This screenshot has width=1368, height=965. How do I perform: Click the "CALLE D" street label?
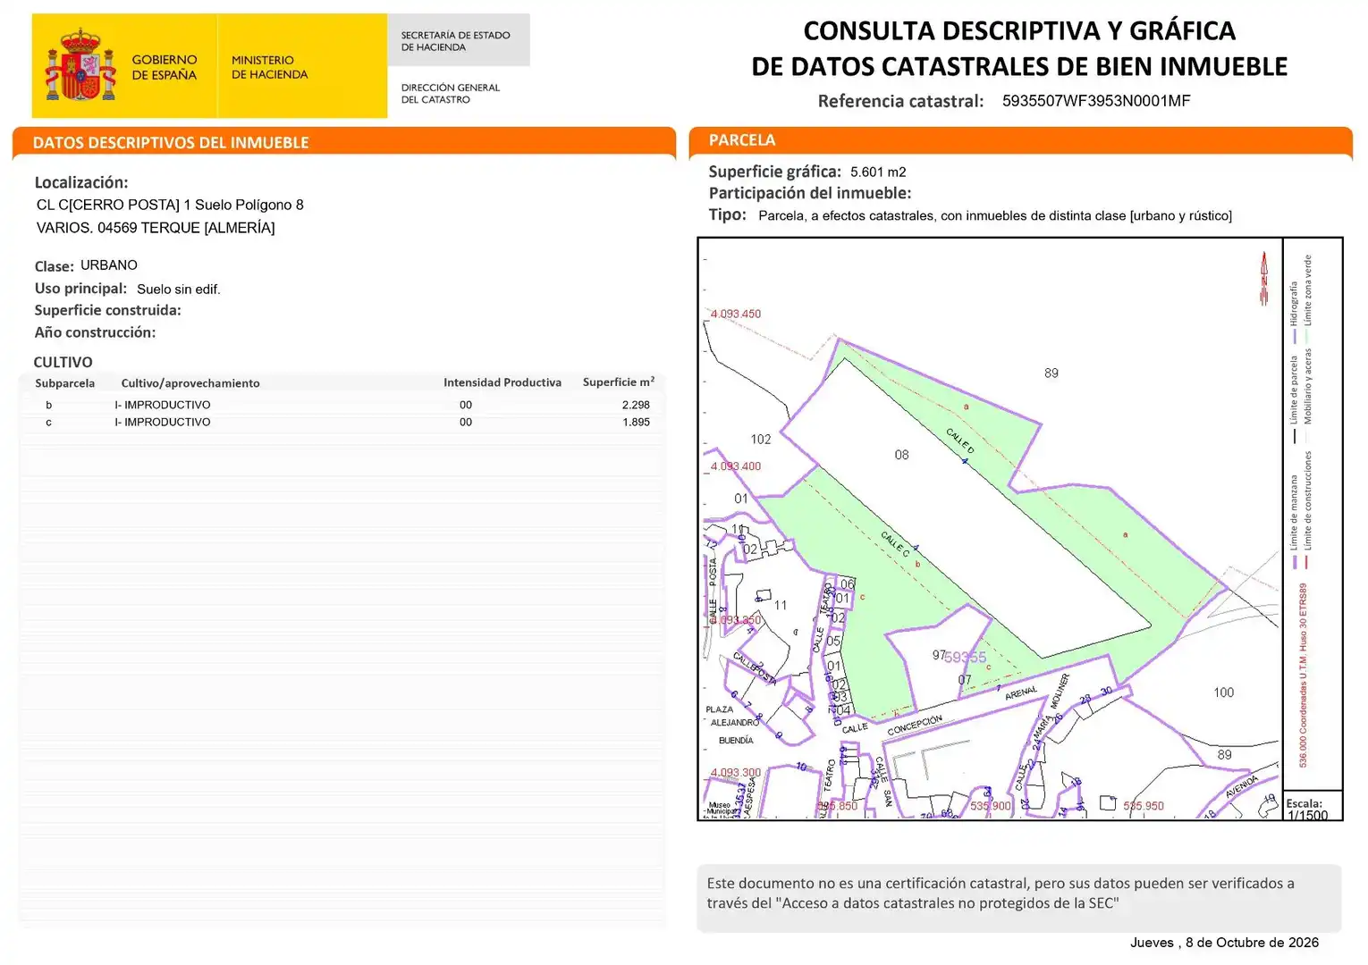click(x=960, y=441)
